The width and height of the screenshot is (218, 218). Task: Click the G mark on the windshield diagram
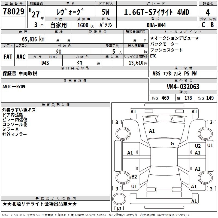click(x=172, y=143)
